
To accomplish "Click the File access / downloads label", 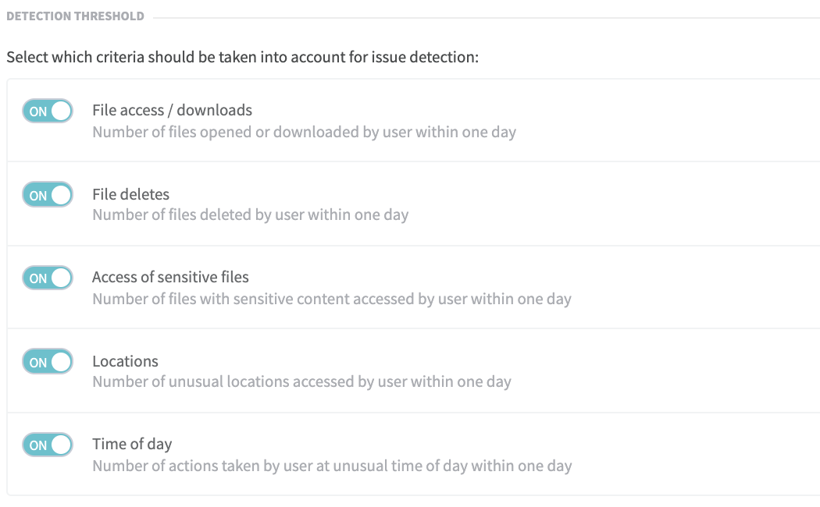I will click(x=172, y=110).
